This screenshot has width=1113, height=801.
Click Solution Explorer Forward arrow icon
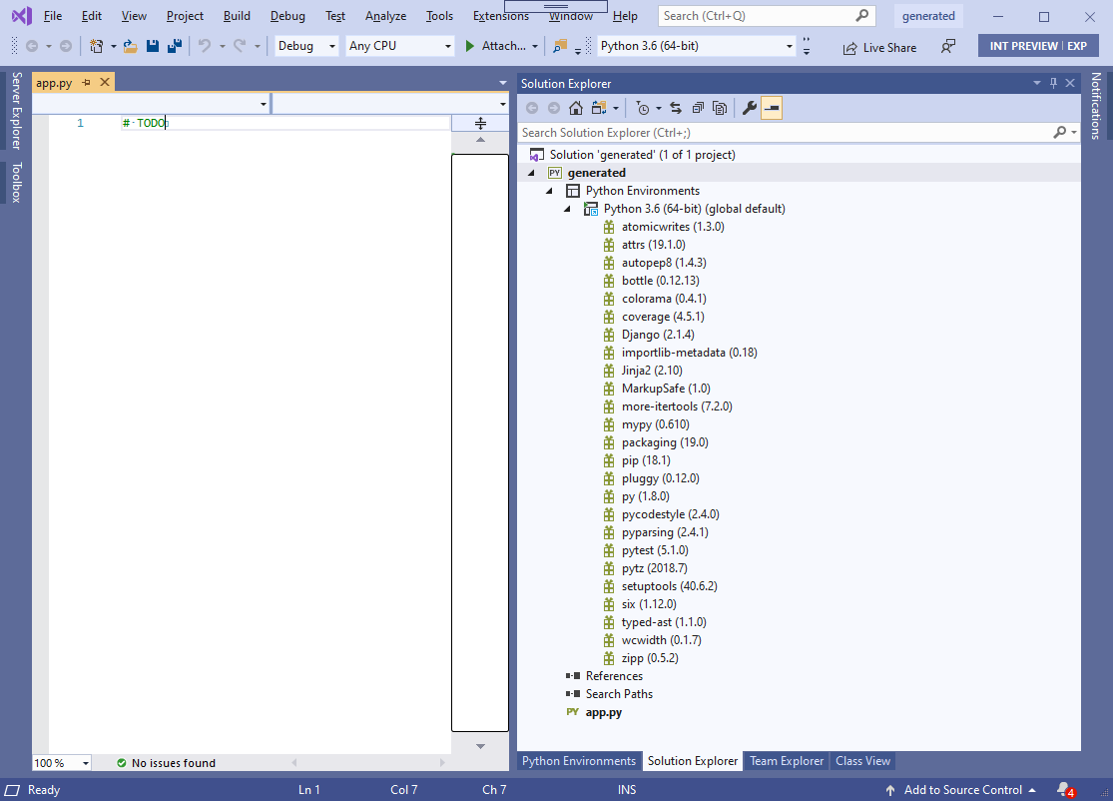pos(554,108)
